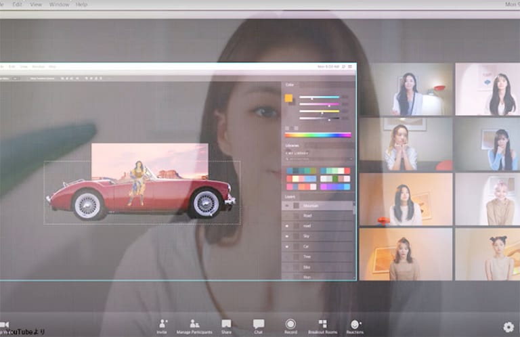Open the Reactions icon
Image resolution: width=520 pixels, height=337 pixels.
pos(355,323)
